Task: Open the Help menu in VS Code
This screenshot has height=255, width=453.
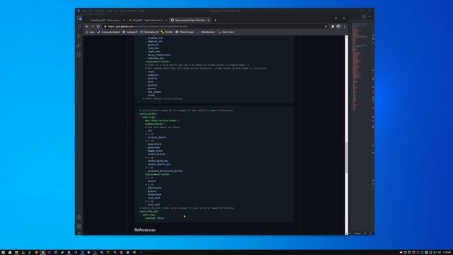Action: click(x=142, y=11)
